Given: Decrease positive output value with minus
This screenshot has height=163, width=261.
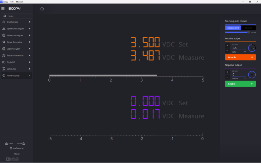Looking at the screenshot, I should pos(227,51).
